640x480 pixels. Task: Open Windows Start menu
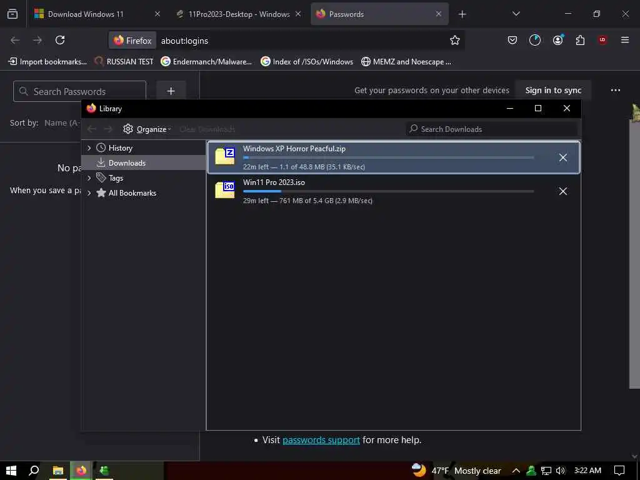(11, 471)
